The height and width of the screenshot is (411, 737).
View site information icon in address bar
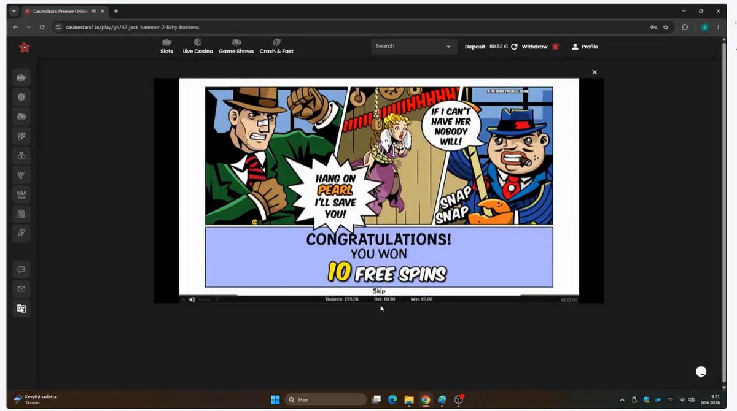58,27
